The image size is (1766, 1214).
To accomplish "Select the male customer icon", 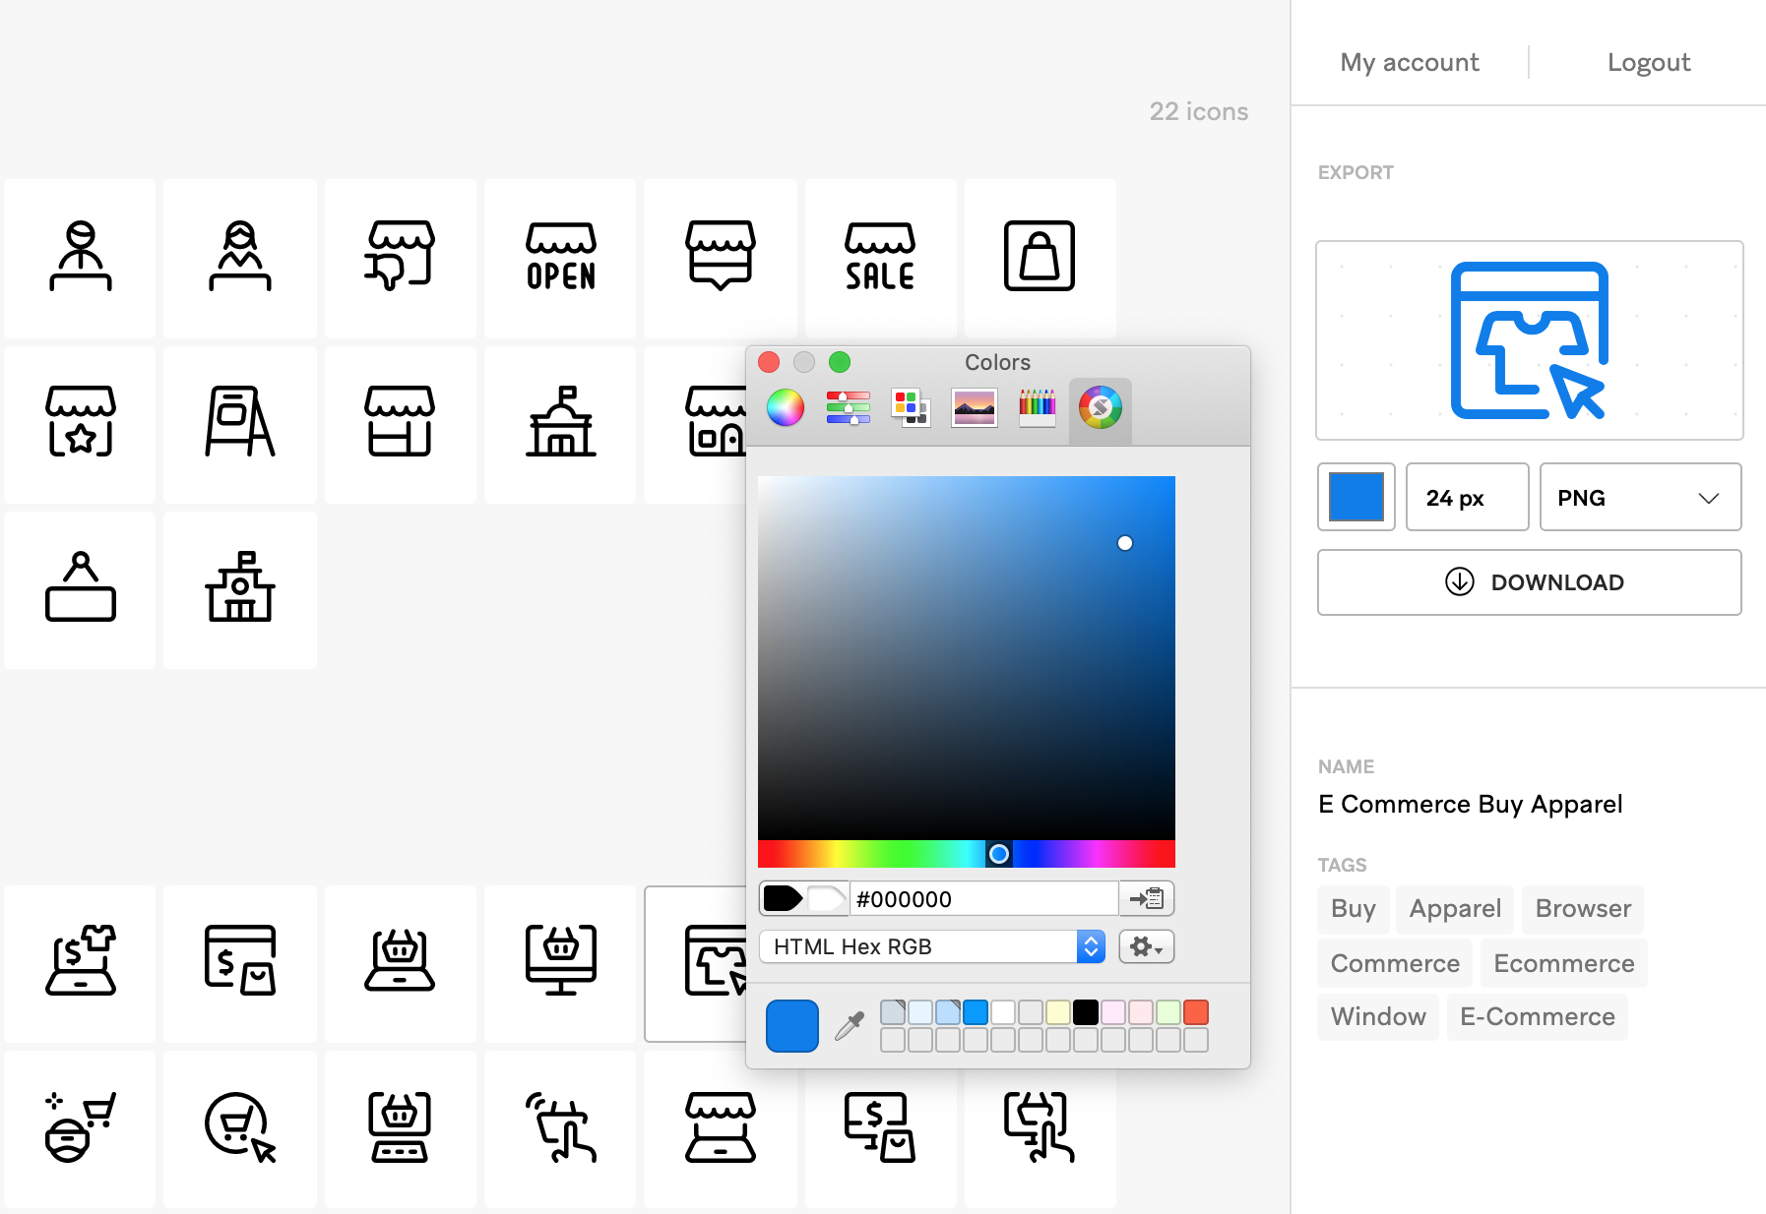I will 79,258.
